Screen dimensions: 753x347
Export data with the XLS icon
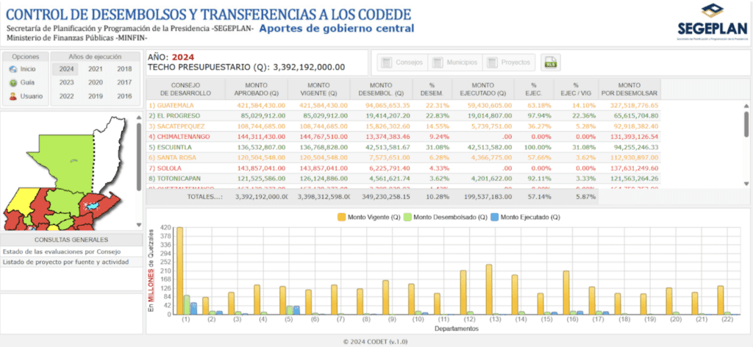(550, 63)
